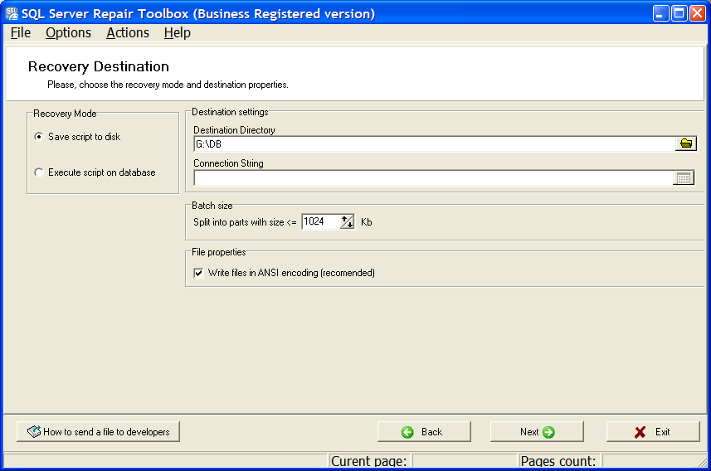Viewport: 711px width, 471px height.
Task: Toggle Write files in ANSI encoding checkbox
Action: tap(198, 273)
